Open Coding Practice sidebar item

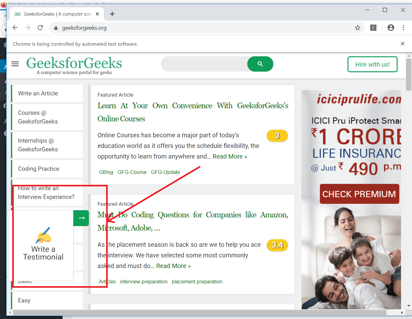(x=47, y=169)
